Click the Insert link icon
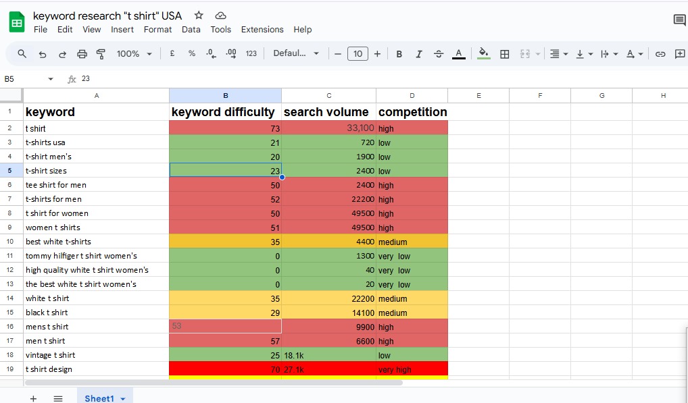688x403 pixels. (660, 54)
